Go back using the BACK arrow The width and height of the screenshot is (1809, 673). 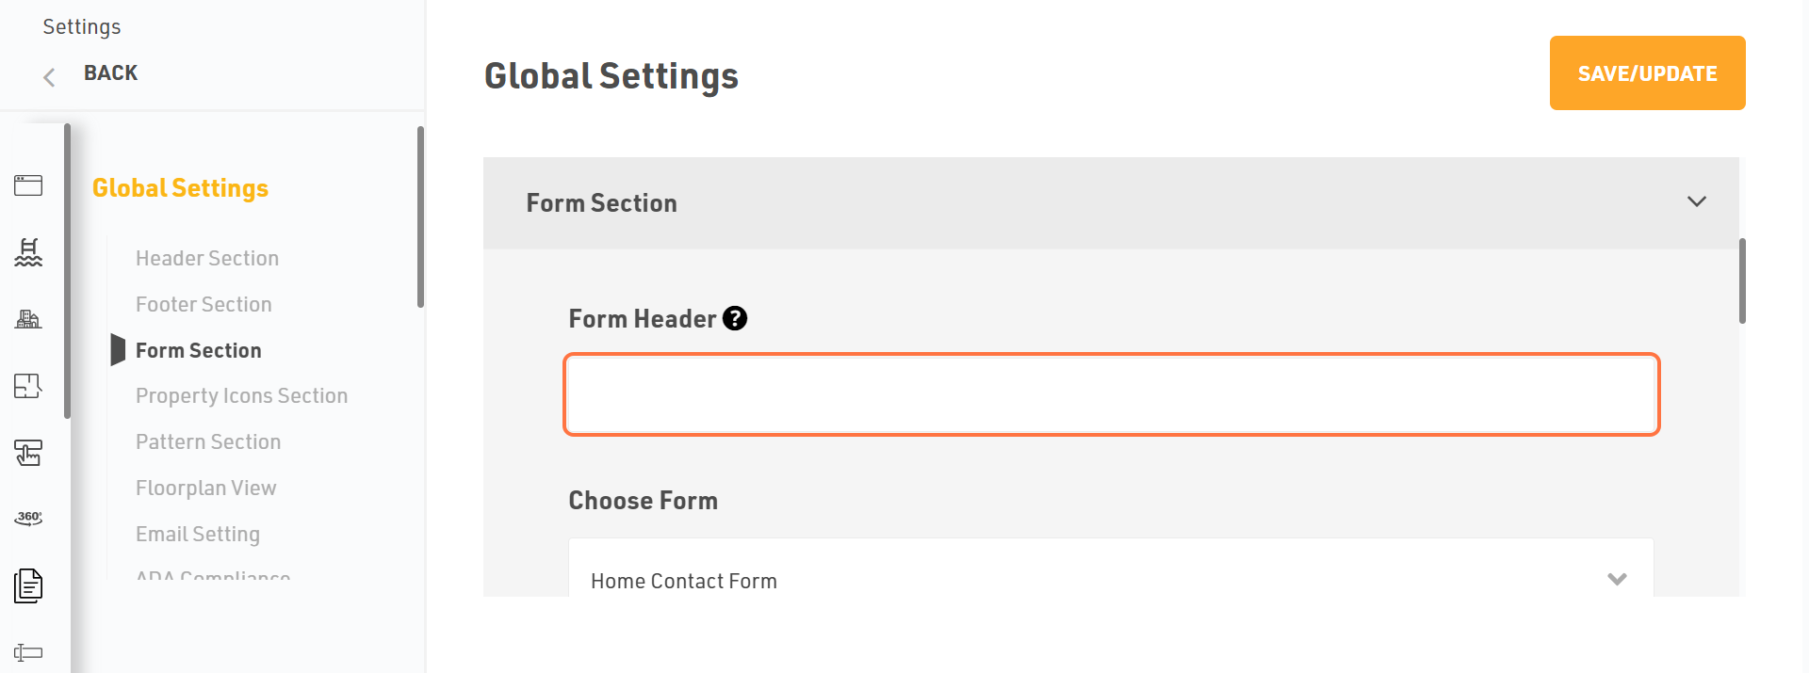click(x=49, y=76)
